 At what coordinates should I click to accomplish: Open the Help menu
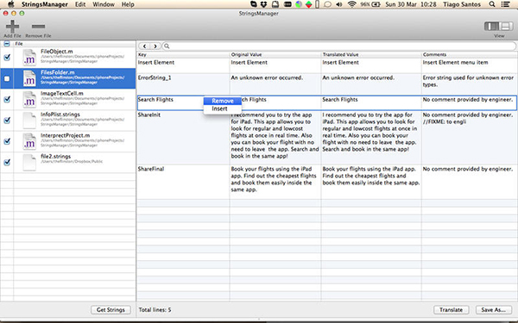coord(128,4)
